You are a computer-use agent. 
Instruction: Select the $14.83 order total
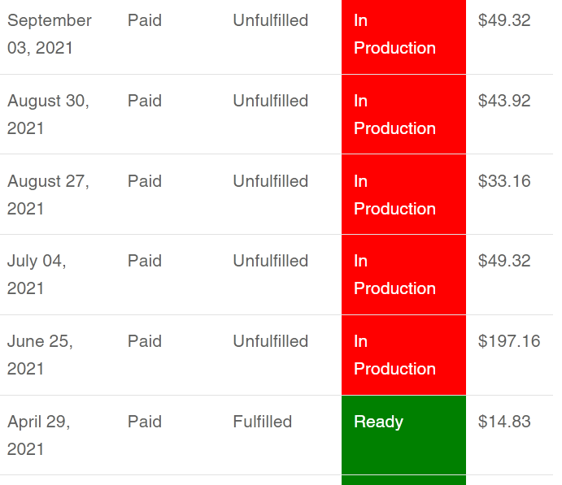pos(504,422)
